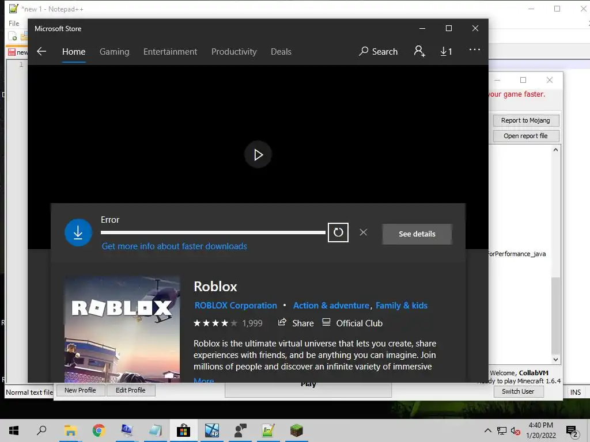Open the ROBLOX Corporation publisher link

click(x=236, y=305)
